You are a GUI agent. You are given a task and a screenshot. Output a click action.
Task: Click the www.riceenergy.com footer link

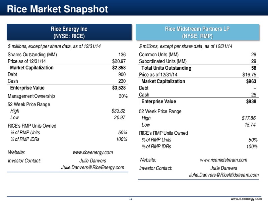coord(246,199)
